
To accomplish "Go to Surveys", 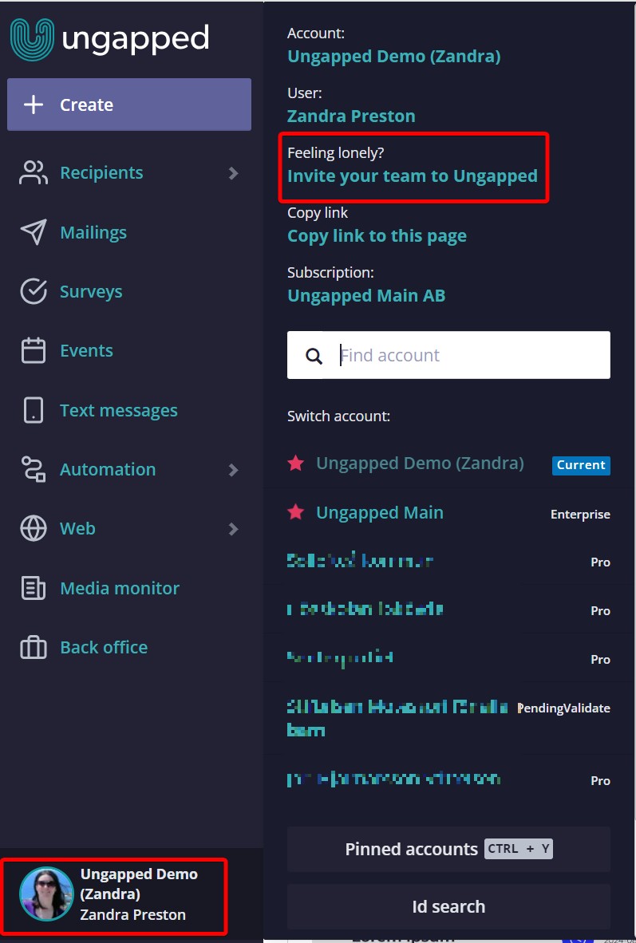I will pyautogui.click(x=91, y=291).
